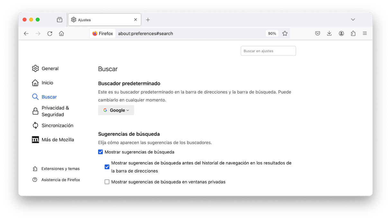391x220 pixels.
Task: Close the Ajustes tab
Action: point(135,20)
